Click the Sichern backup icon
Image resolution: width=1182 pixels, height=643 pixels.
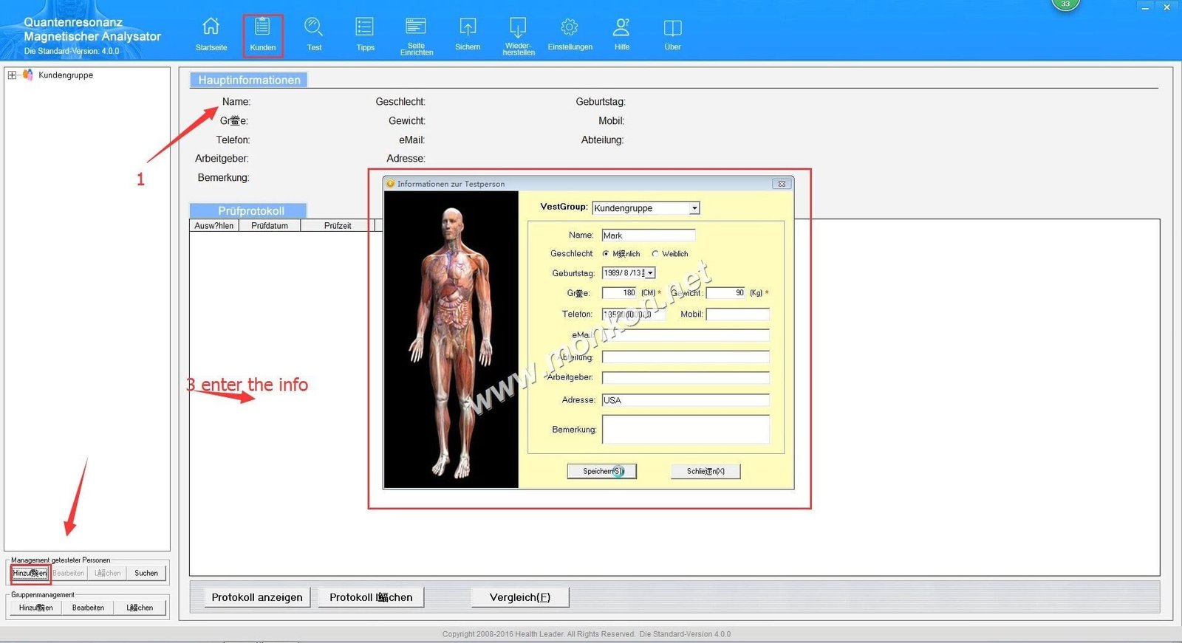[x=468, y=27]
